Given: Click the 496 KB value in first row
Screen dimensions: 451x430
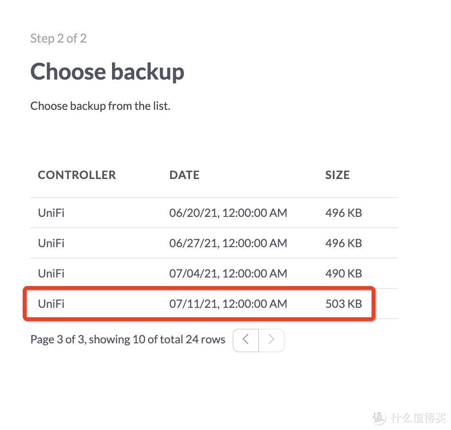Looking at the screenshot, I should 343,213.
